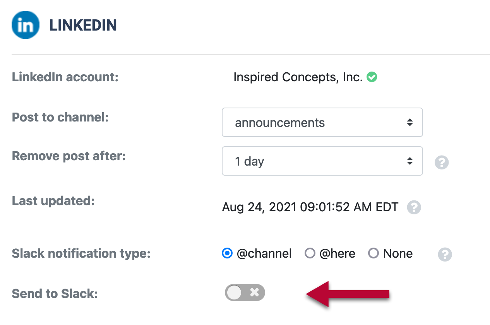
Task: Open the Remove post after dropdown
Action: coord(322,161)
